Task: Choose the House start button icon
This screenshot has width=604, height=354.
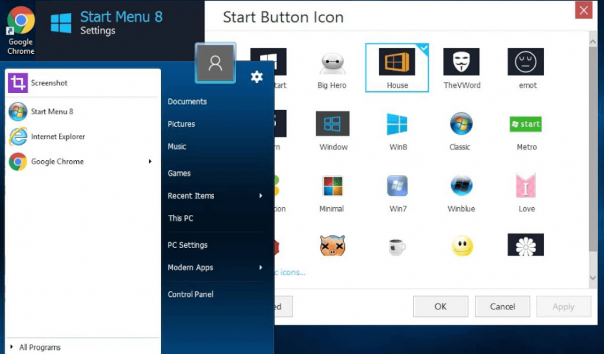Action: [x=397, y=68]
